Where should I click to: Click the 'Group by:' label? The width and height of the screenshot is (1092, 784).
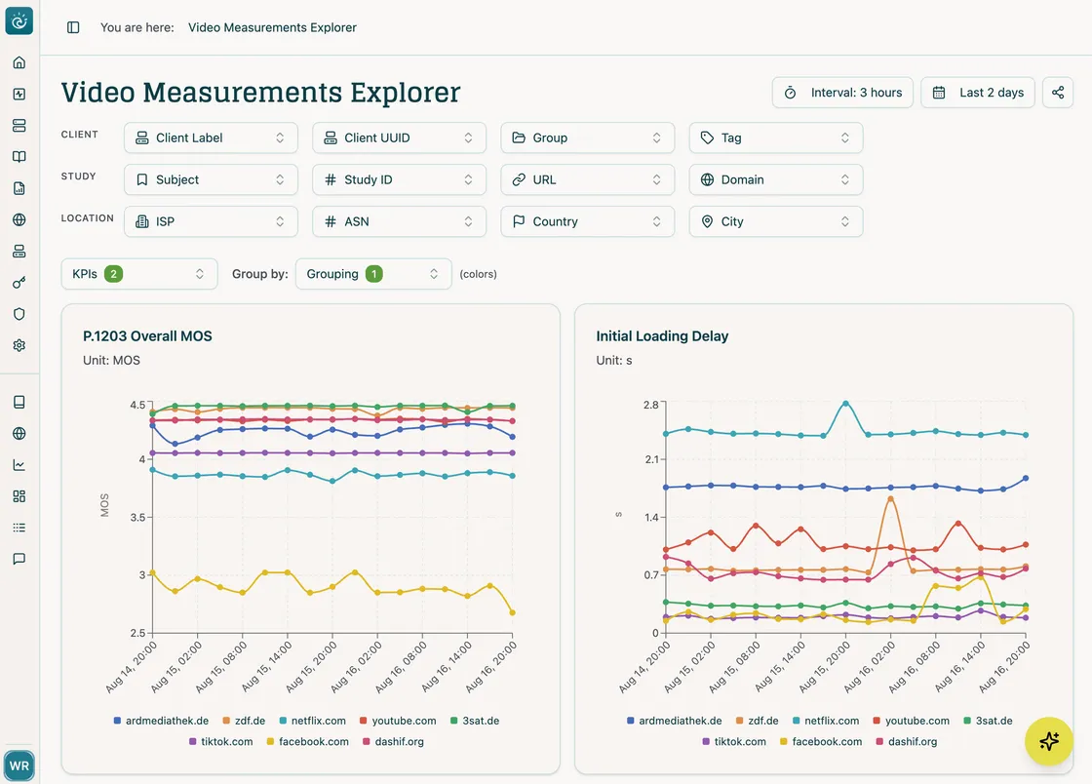point(259,274)
